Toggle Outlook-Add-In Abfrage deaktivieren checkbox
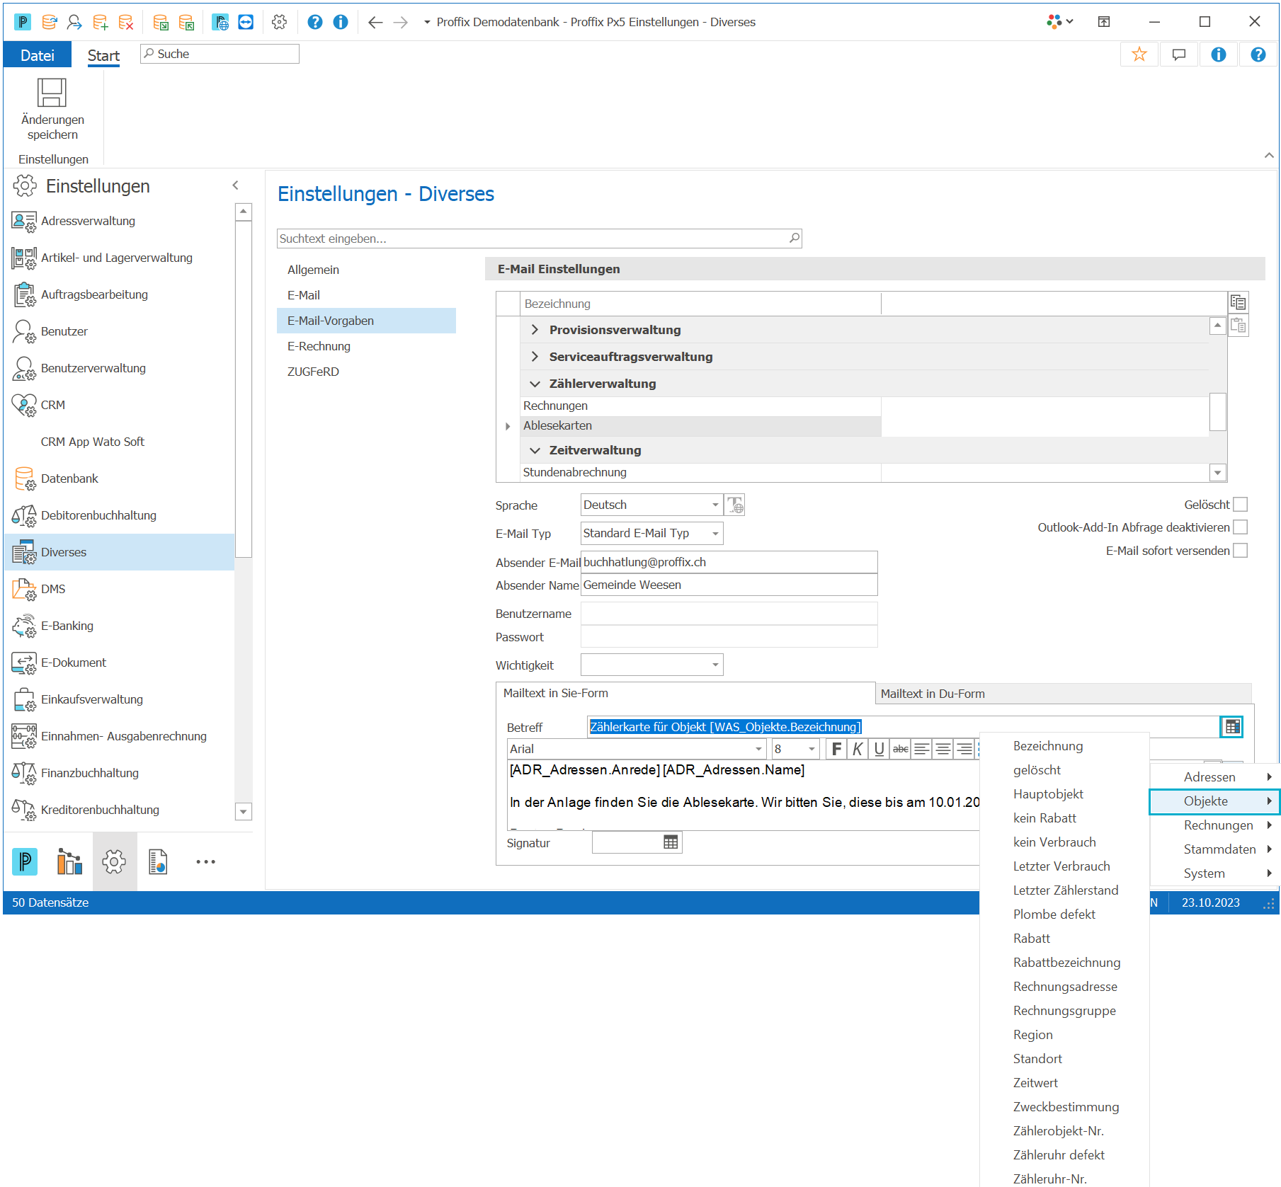1281x1187 pixels. click(1240, 527)
